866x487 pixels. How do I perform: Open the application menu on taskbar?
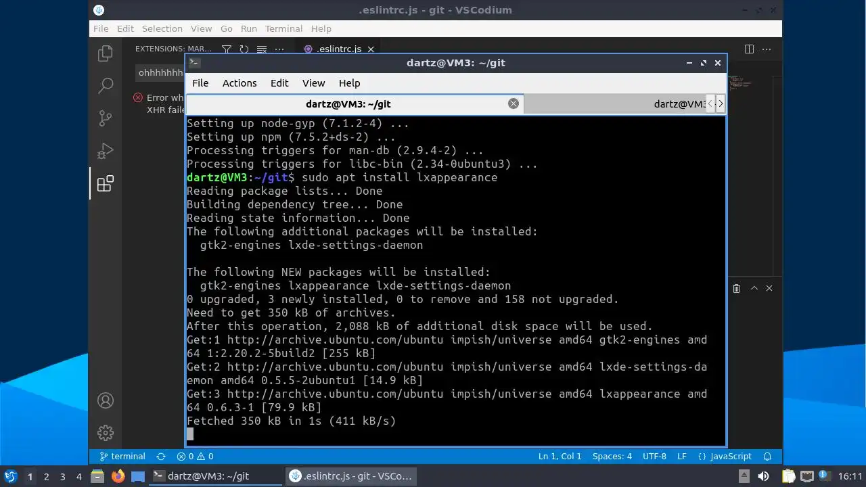(x=10, y=476)
